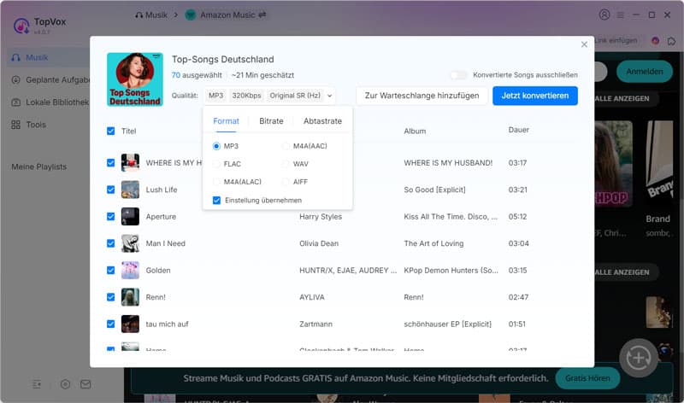
Task: Switch to the Format tab
Action: pos(226,121)
